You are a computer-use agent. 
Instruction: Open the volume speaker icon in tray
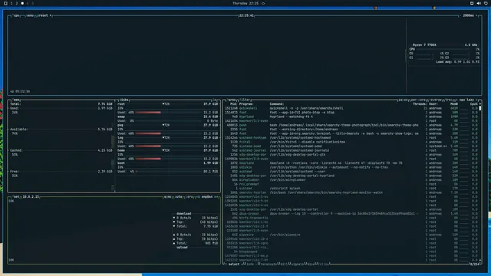[479, 3]
